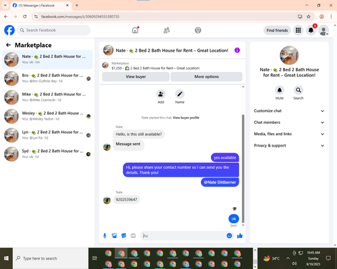Open the volume speaker tray icon
This screenshot has width=337, height=269.
tap(295, 264)
